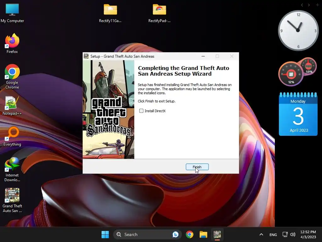
Task: Select the Google Chrome desktop shortcut
Action: click(12, 77)
